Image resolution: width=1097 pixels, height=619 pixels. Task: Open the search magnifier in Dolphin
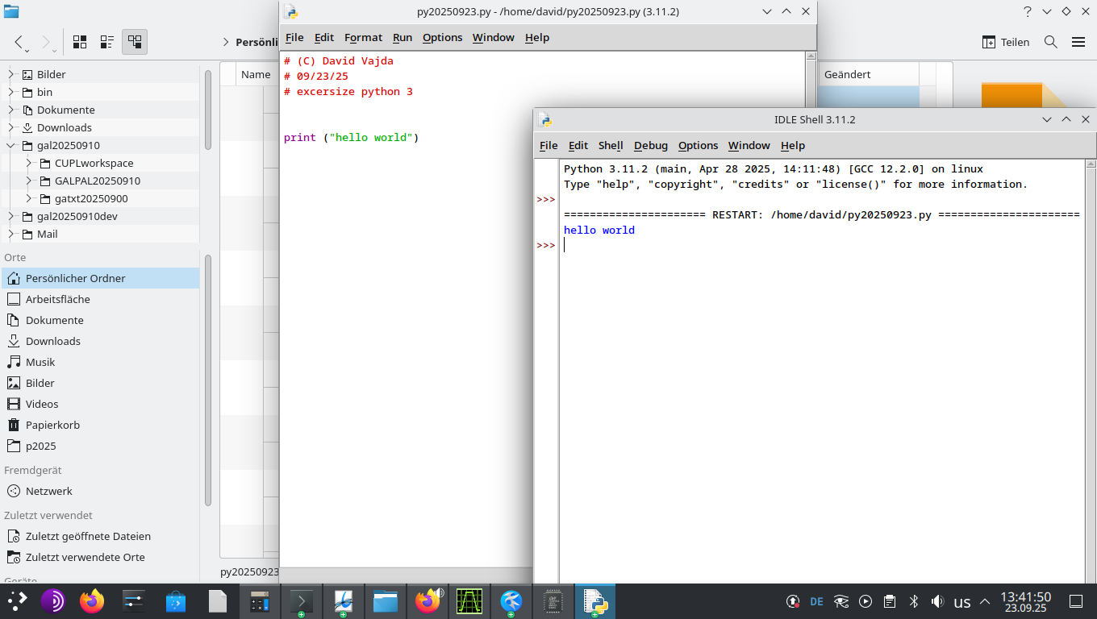pyautogui.click(x=1050, y=42)
